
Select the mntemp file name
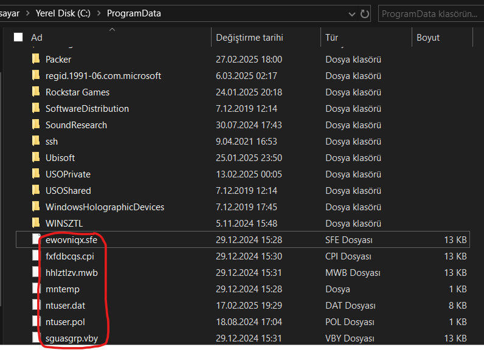pyautogui.click(x=63, y=289)
